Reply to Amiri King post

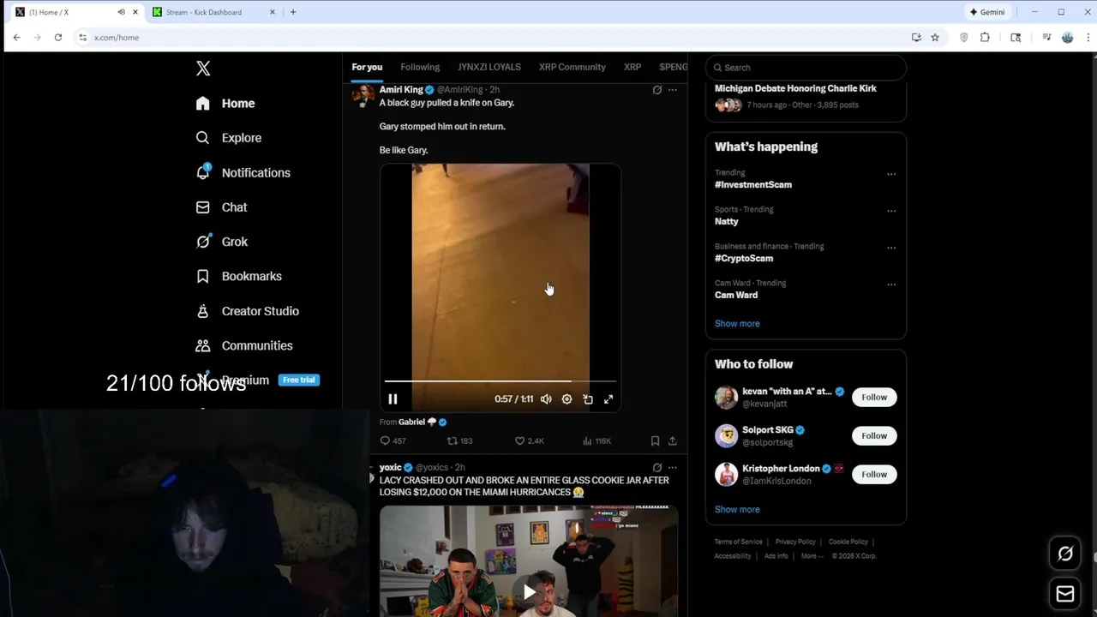pyautogui.click(x=393, y=441)
